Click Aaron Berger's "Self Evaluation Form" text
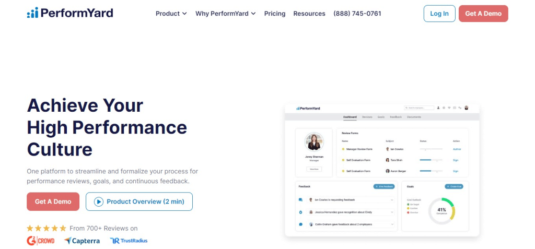The image size is (535, 249). point(358,171)
